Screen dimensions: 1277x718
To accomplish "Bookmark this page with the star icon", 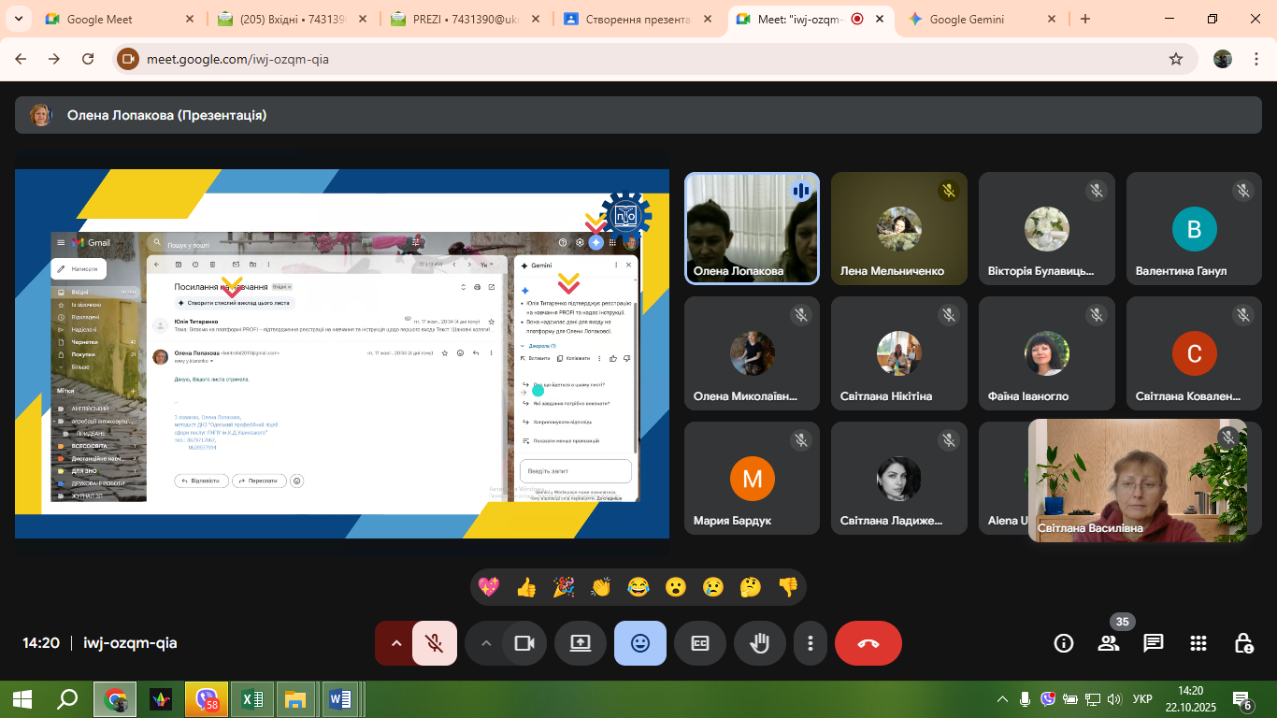I will pyautogui.click(x=1175, y=59).
